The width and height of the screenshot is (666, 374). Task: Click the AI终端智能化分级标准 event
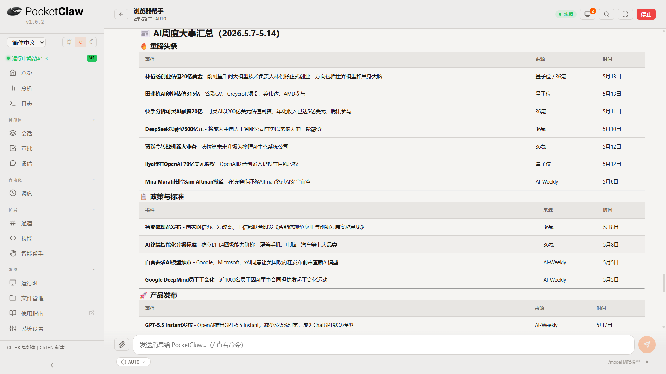pyautogui.click(x=171, y=245)
